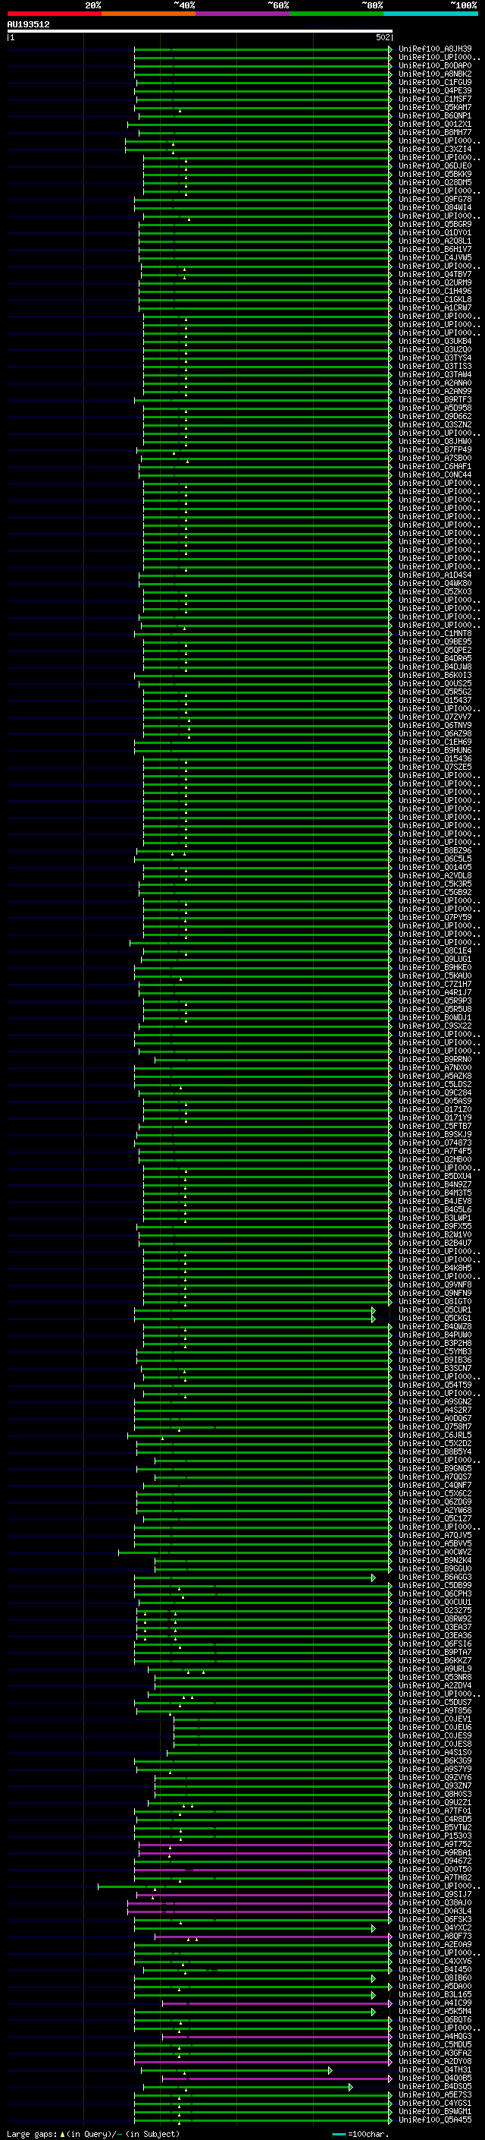Select label UniRef100_Q012X1
This screenshot has height=2140, width=485.
[x=435, y=124]
